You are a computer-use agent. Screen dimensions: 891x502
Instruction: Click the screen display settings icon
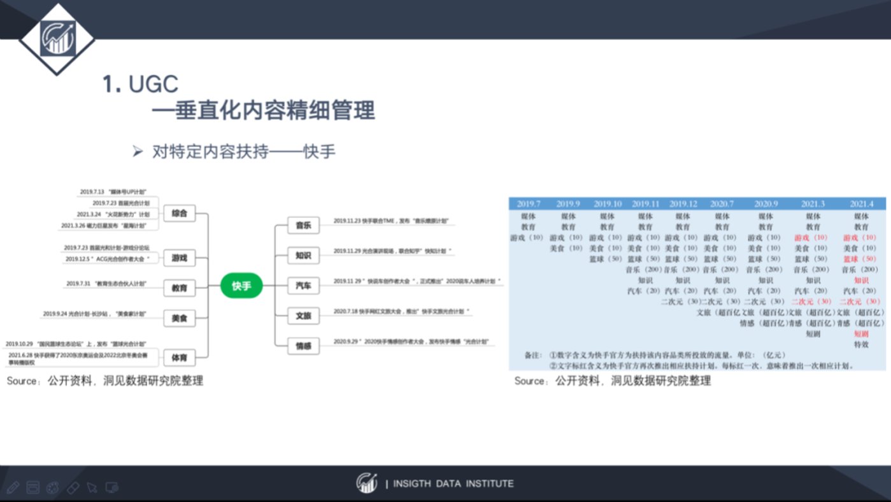point(111,487)
